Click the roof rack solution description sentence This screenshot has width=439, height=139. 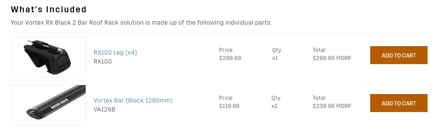(x=141, y=23)
